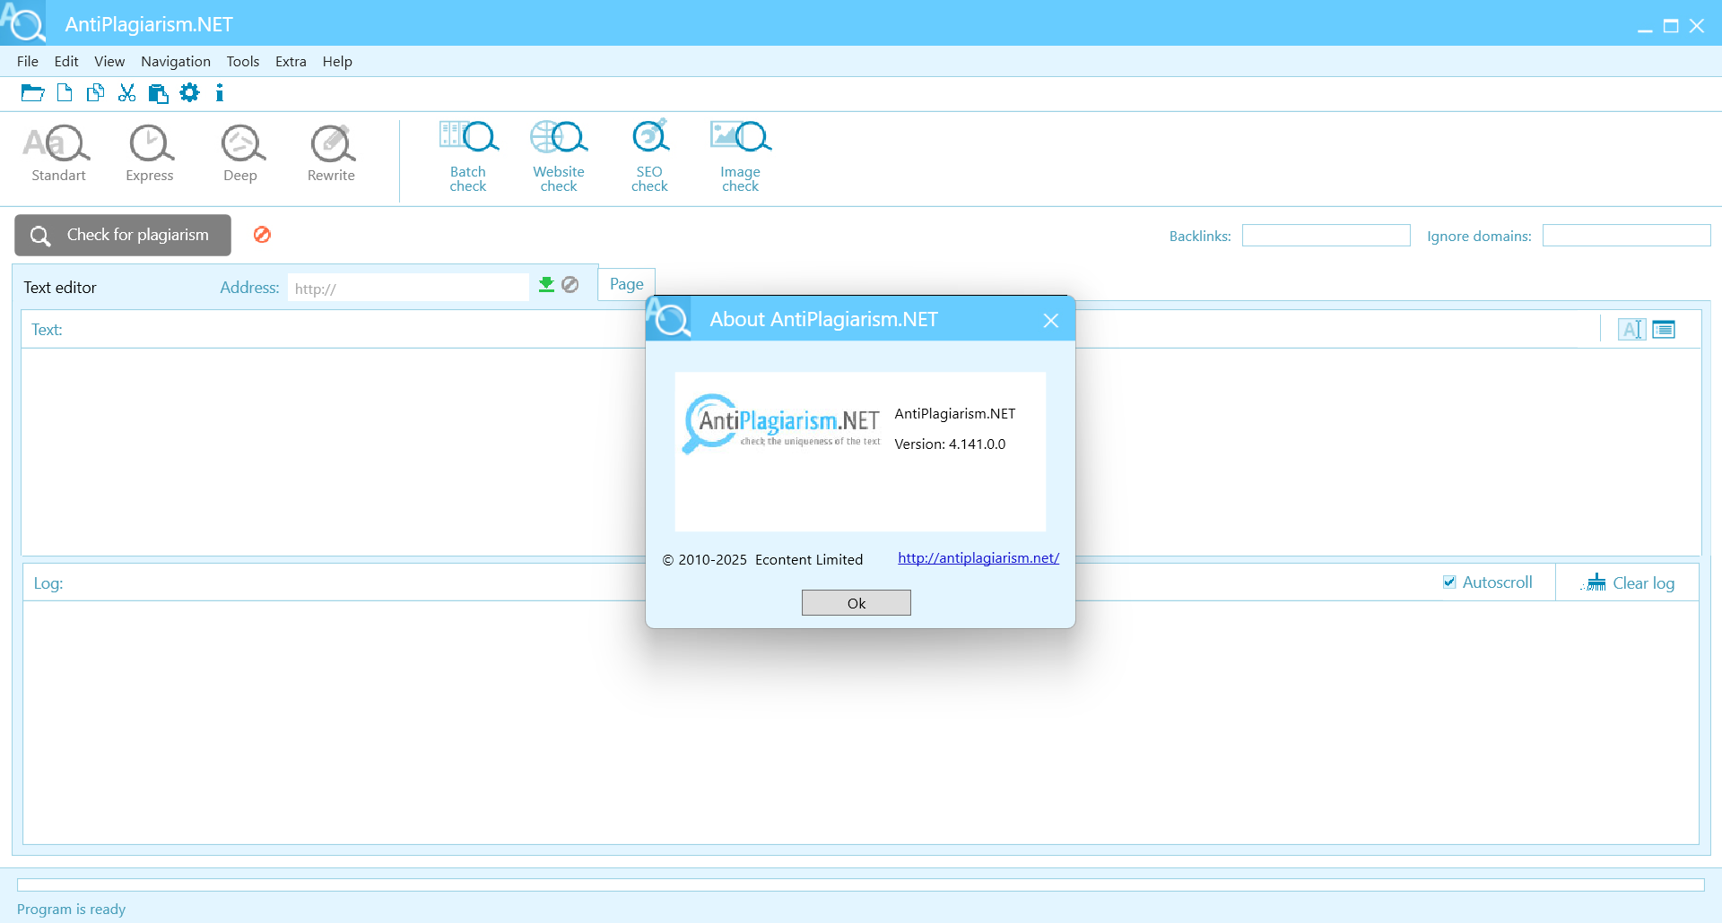Screen dimensions: 1722x923
Task: Switch to the text cursor editor view icon
Action: (x=1632, y=330)
